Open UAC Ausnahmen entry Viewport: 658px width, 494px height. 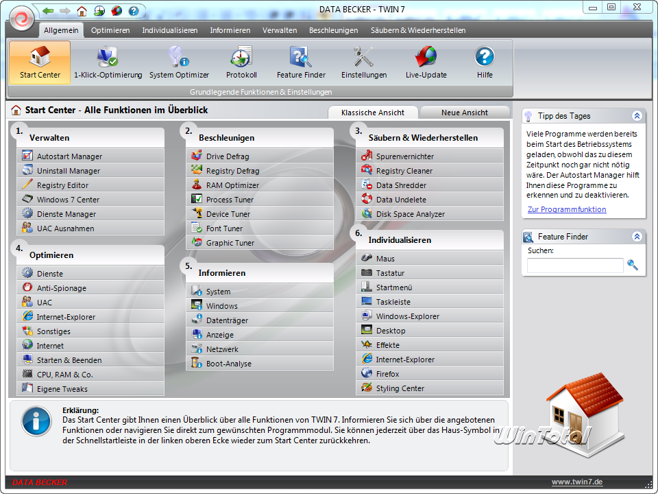(x=90, y=228)
